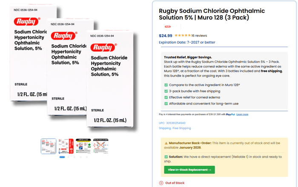298x187 pixels.
Task: Click the PayPal logo in payment note
Action: pyautogui.click(x=230, y=114)
